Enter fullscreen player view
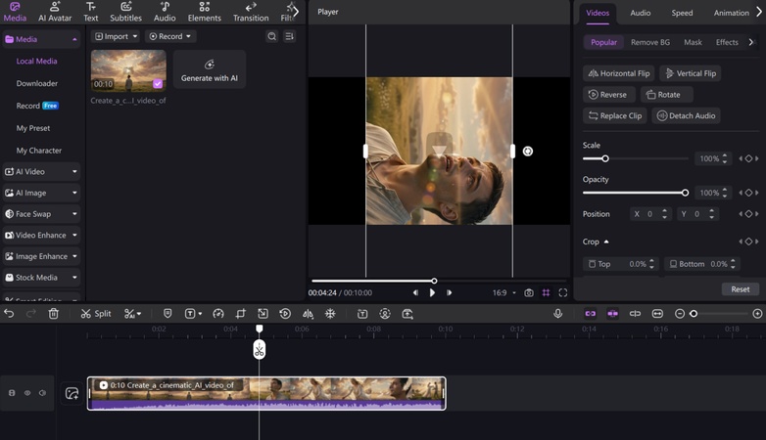 pos(563,292)
